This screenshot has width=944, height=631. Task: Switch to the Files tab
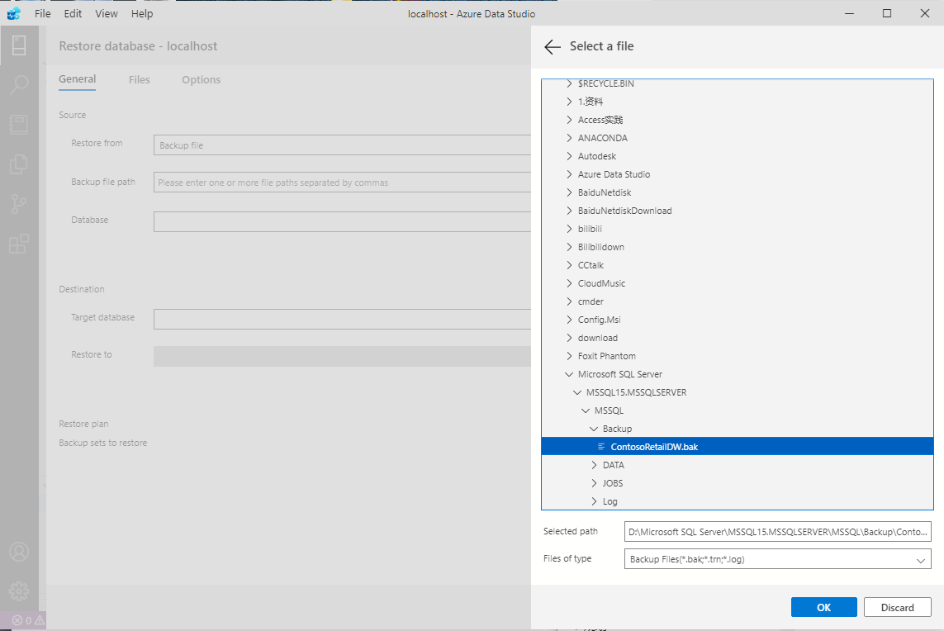139,79
